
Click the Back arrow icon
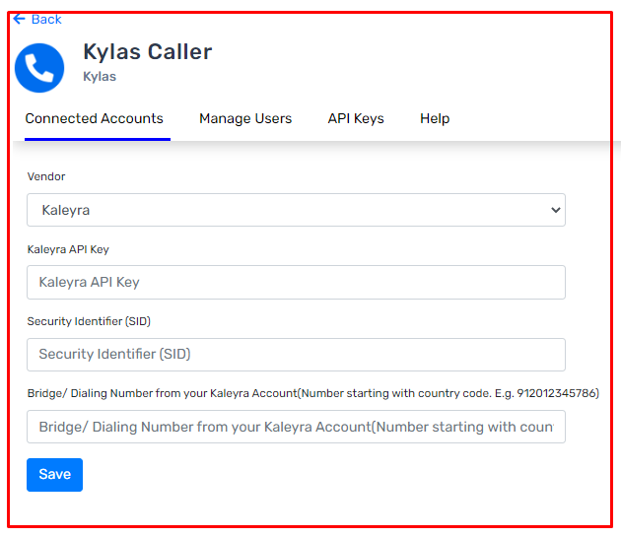click(x=19, y=19)
